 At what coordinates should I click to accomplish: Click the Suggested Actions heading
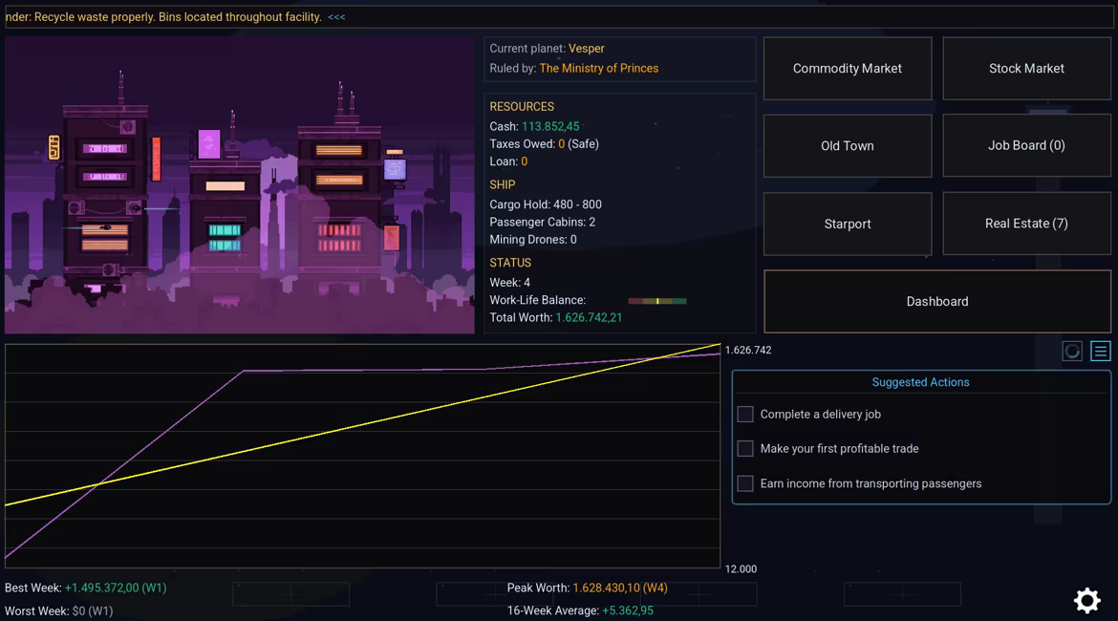click(x=920, y=382)
